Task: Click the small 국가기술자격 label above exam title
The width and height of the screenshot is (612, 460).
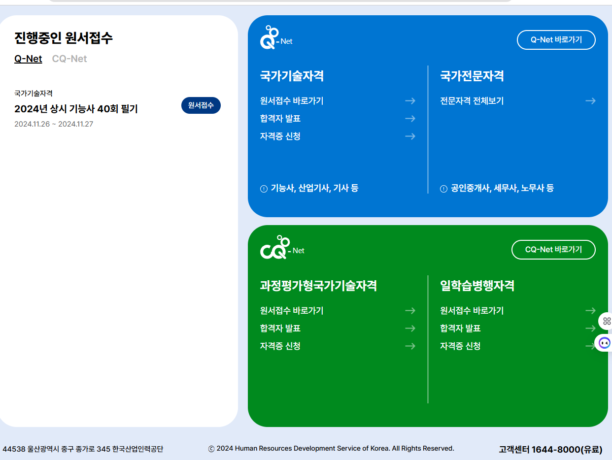Action: pos(34,93)
